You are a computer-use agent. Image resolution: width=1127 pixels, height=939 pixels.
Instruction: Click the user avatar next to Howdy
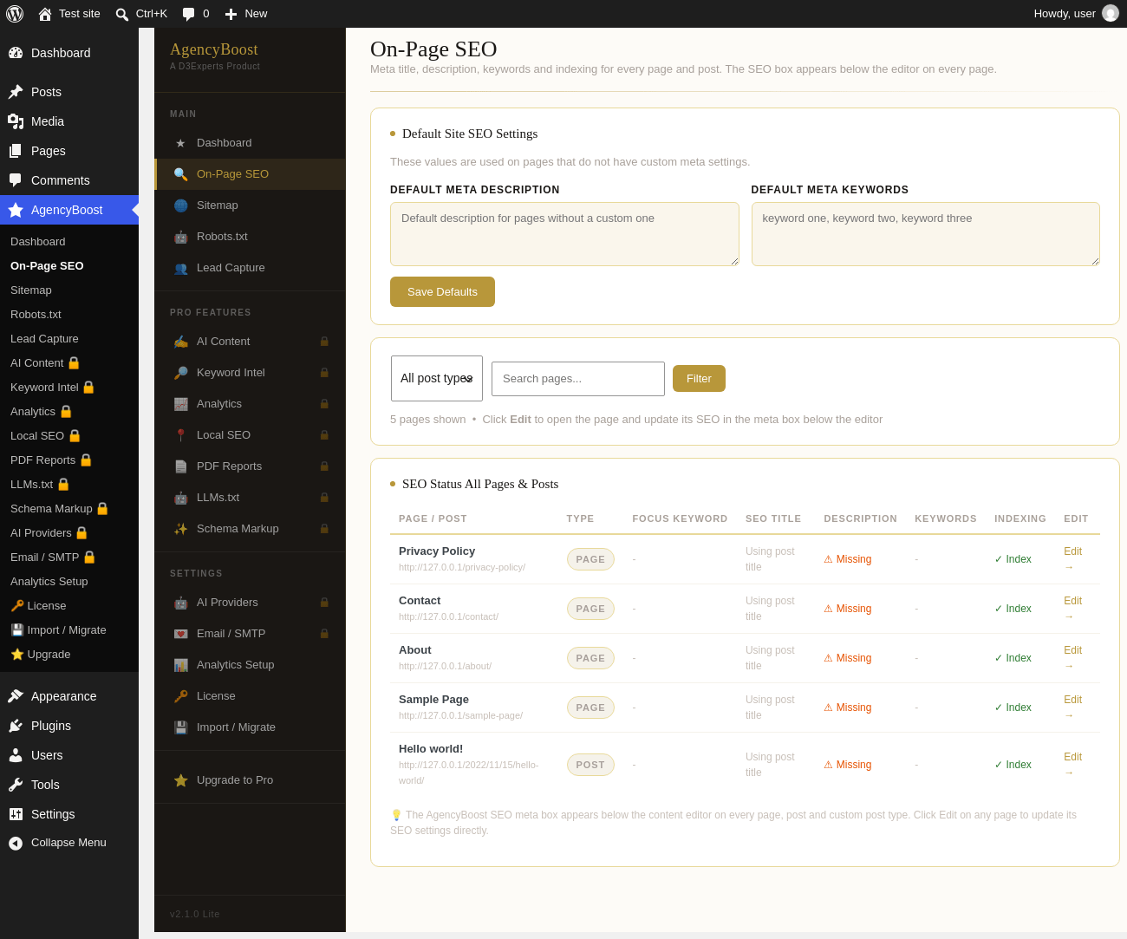pyautogui.click(x=1111, y=14)
